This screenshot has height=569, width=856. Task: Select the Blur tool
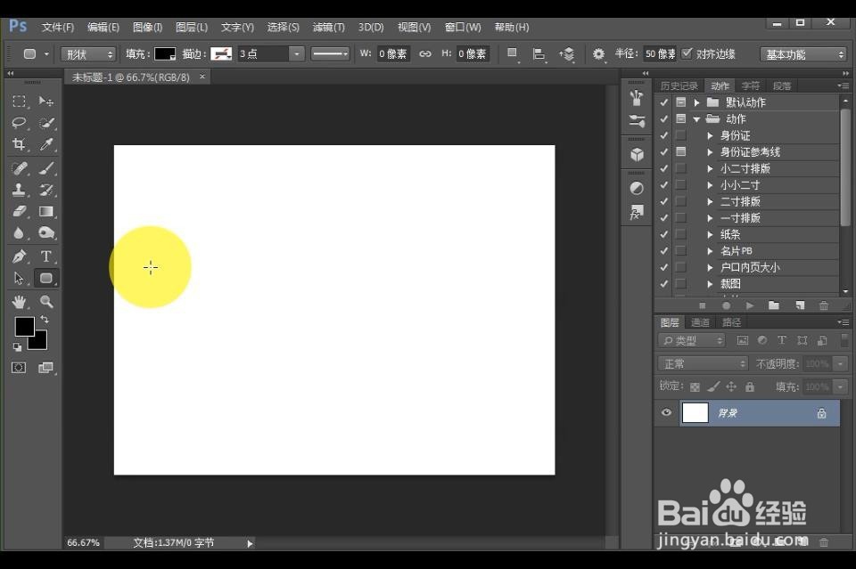pos(19,233)
